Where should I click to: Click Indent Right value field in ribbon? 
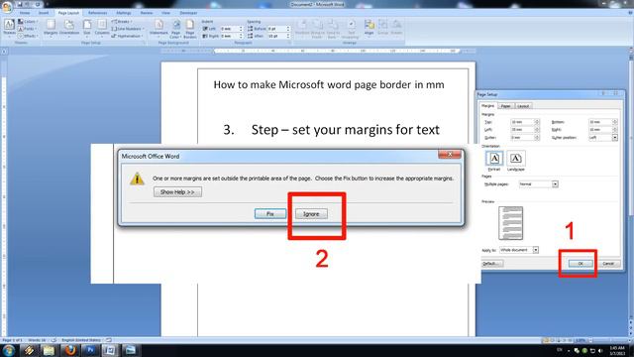click(231, 36)
